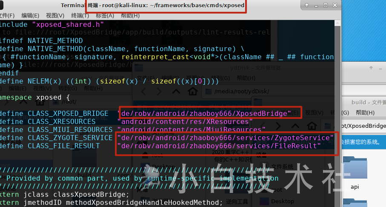This screenshot has height=207, width=386.
Task: Open the terminal's 帮助(H) menu beside 标签(A)
Action: [x=130, y=15]
